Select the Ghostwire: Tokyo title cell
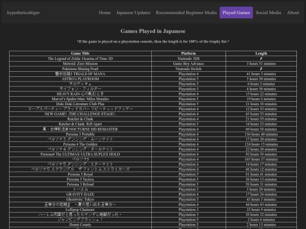 pyautogui.click(x=80, y=200)
